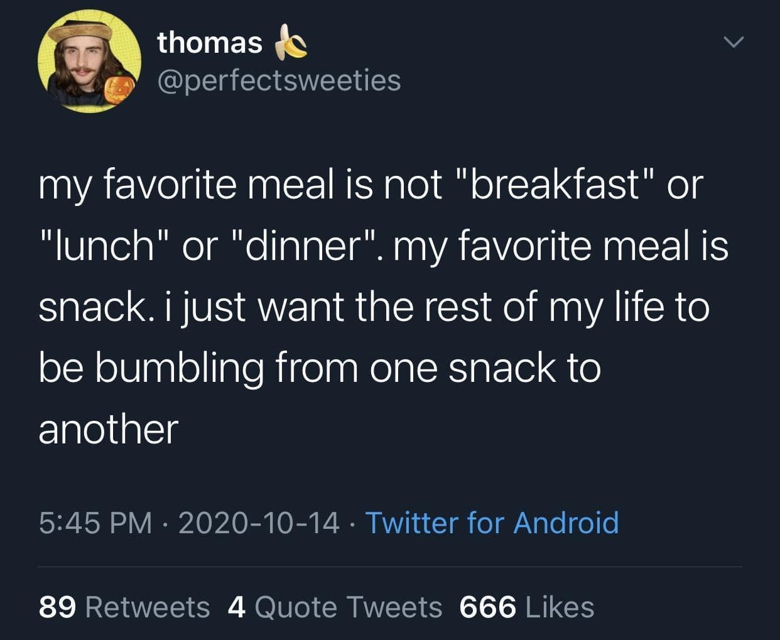Click the word "life" in the tweet
Screen dimensions: 780x640
click(639, 307)
